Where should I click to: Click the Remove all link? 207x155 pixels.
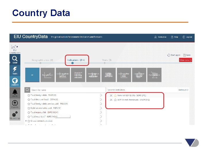183,90
